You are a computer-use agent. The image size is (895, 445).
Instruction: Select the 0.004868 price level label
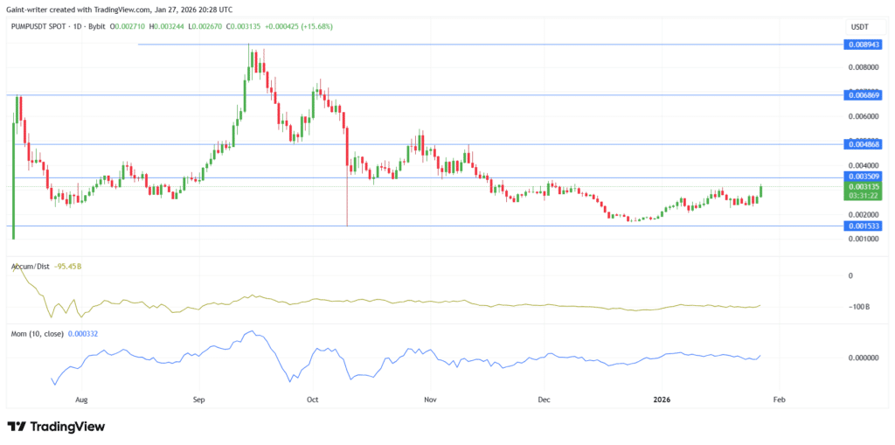(863, 144)
